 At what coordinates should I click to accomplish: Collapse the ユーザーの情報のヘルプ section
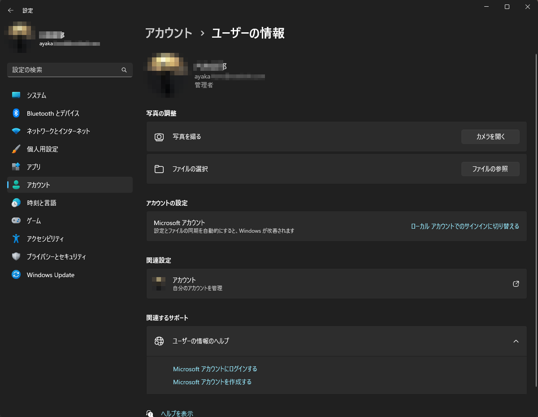(515, 341)
